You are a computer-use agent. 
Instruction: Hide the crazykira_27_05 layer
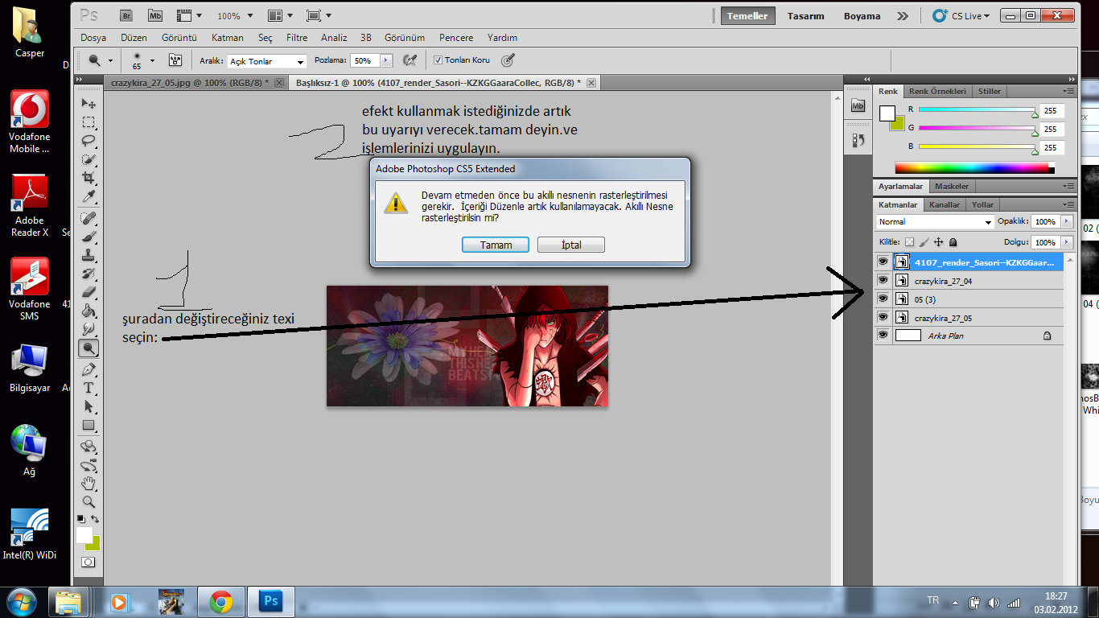point(883,317)
